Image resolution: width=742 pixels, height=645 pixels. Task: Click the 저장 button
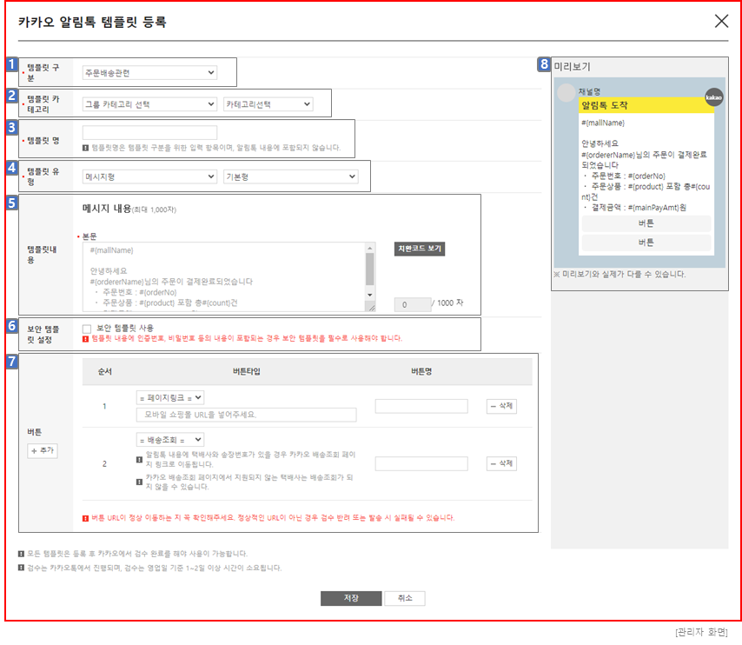351,598
